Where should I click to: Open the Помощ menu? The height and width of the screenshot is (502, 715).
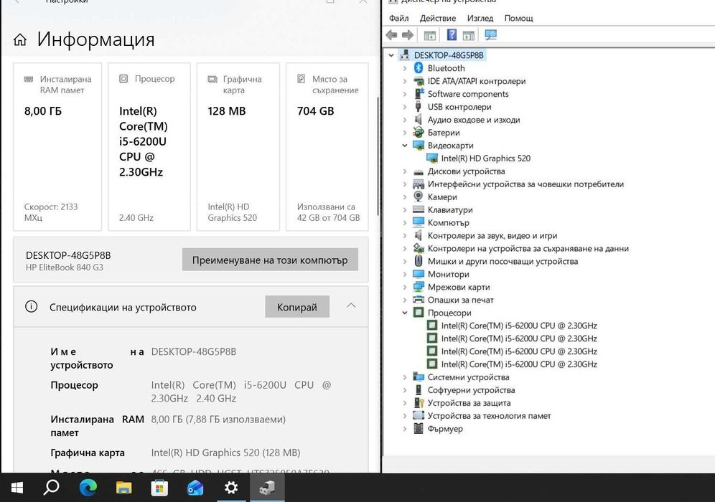tap(518, 18)
